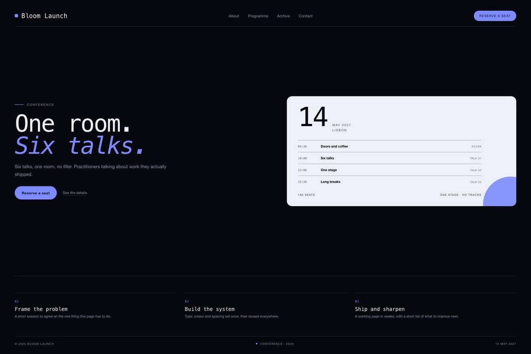Click the 180 SEATS label
Screen dimensions: 531x354
tap(307, 195)
